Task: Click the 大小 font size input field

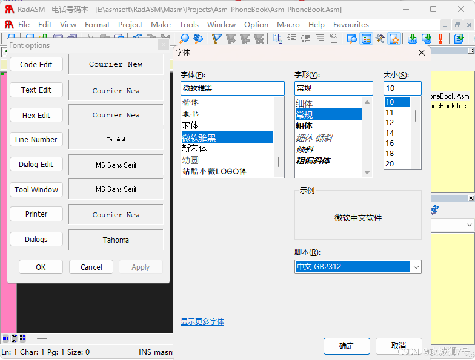Action: [x=402, y=88]
